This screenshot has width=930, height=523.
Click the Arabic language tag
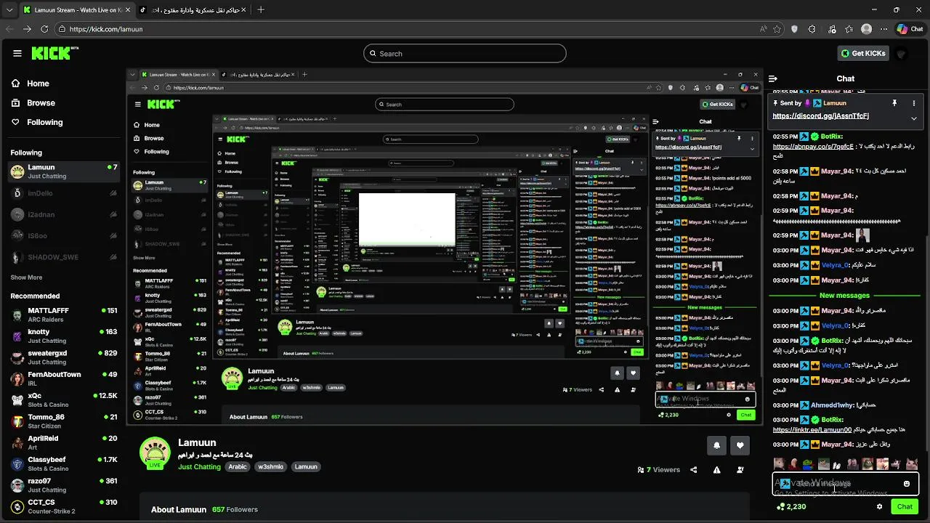tap(238, 467)
